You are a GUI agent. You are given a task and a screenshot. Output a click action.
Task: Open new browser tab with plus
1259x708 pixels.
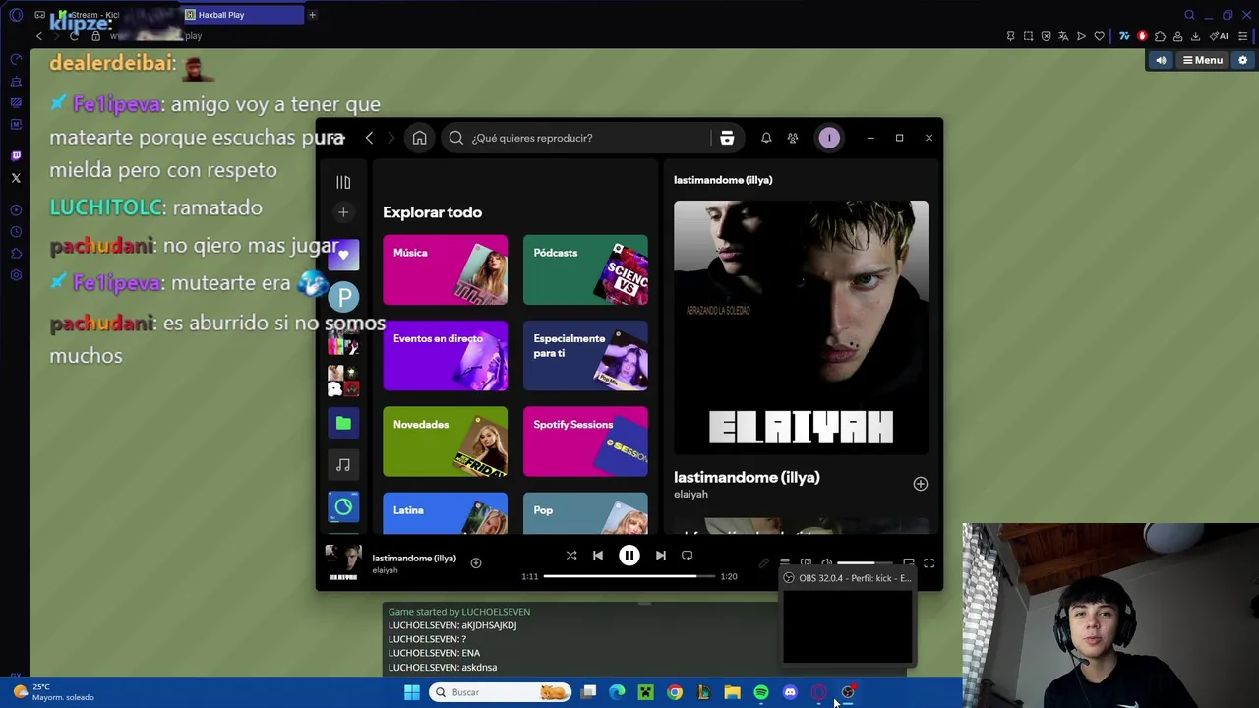tap(313, 15)
